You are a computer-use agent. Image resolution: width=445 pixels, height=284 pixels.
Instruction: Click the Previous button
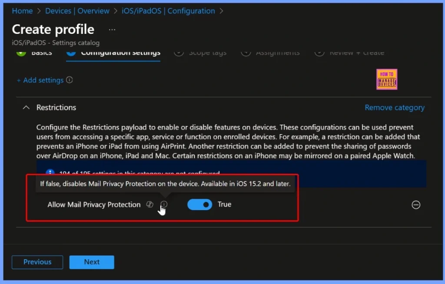(x=37, y=262)
